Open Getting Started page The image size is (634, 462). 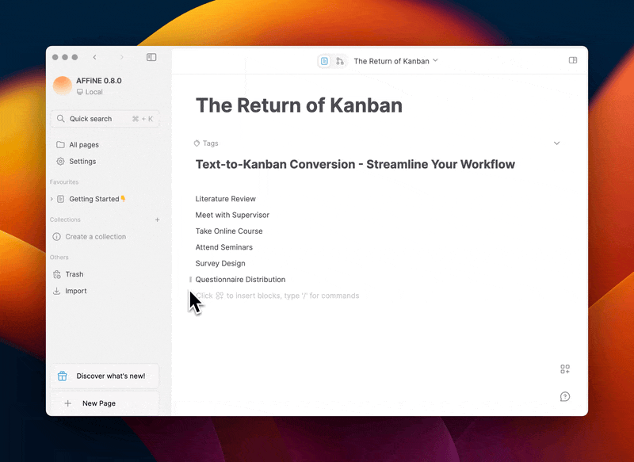click(x=97, y=199)
